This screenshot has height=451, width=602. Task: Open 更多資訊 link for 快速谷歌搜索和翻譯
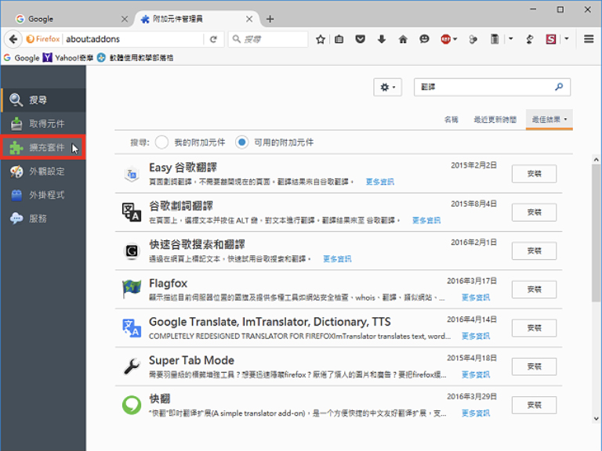[337, 259]
